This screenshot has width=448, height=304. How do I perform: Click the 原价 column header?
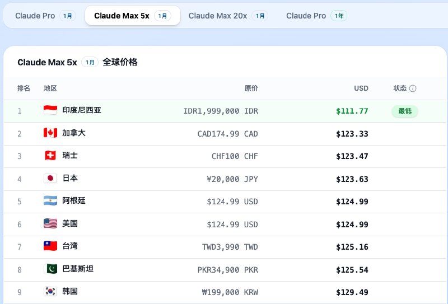click(x=251, y=88)
